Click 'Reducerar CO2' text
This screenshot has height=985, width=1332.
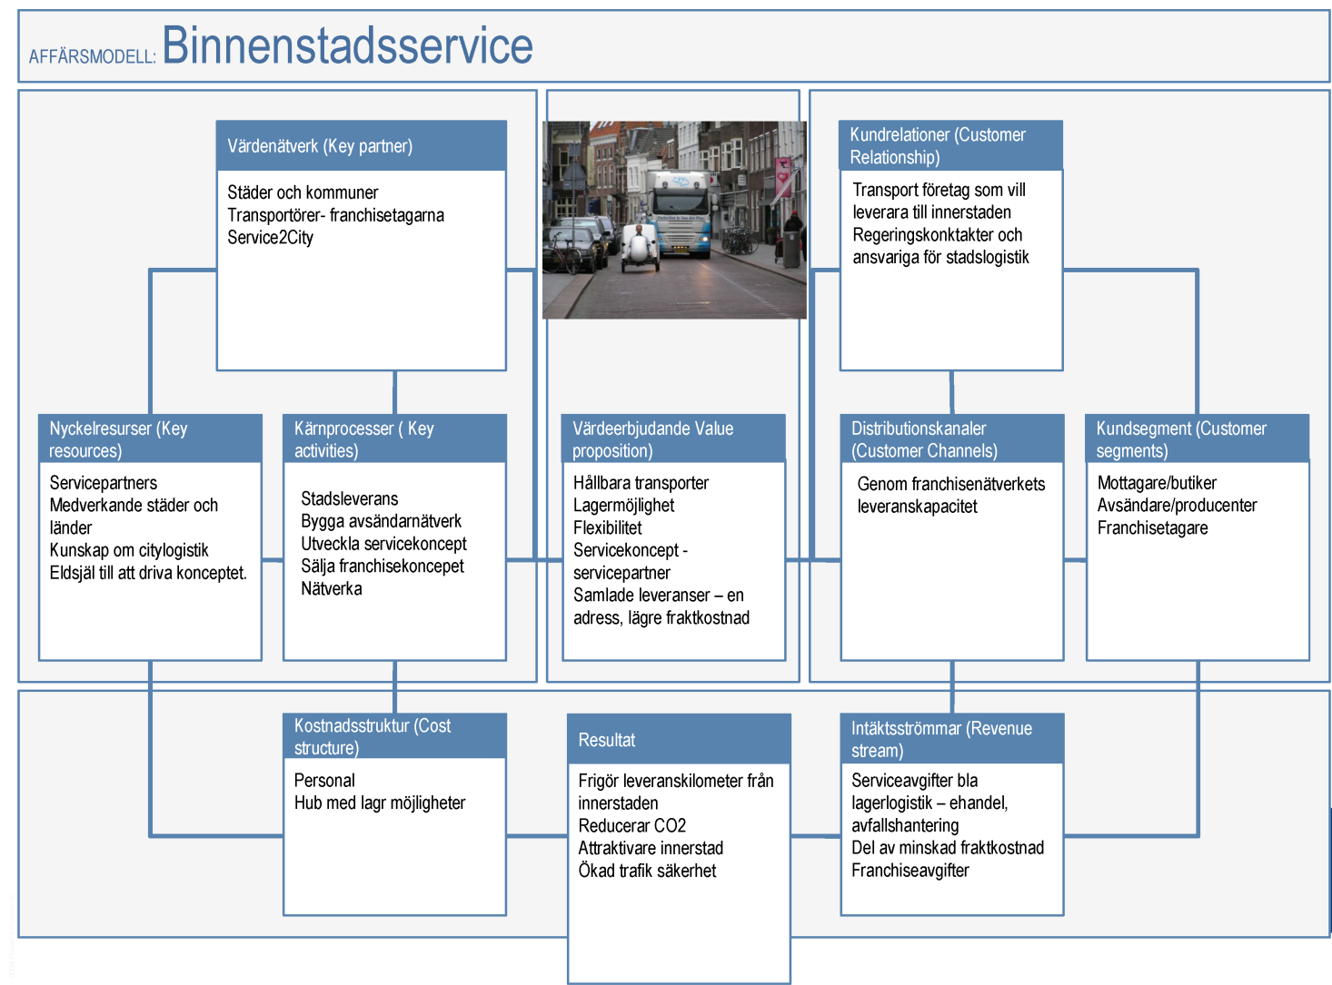pos(631,826)
